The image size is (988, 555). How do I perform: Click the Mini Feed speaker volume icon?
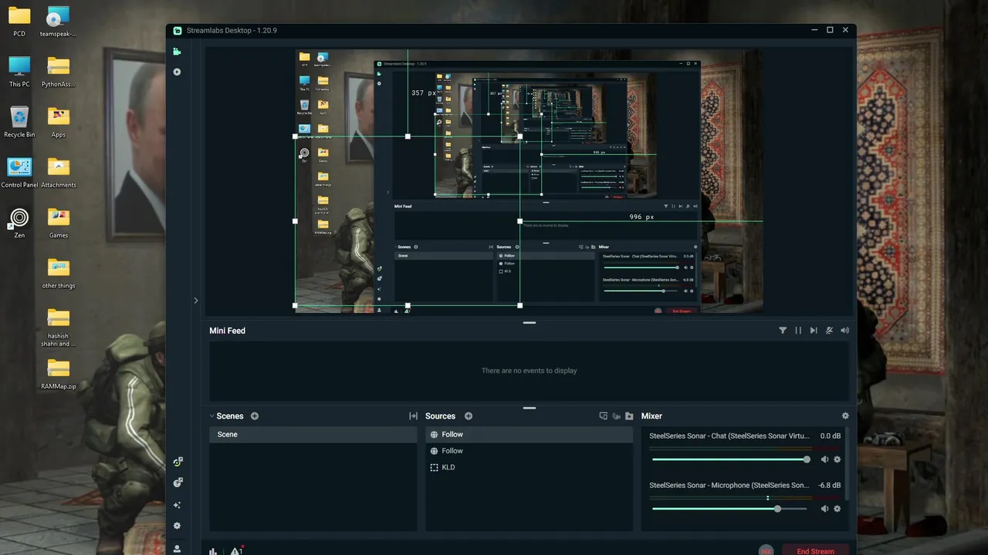[844, 331]
